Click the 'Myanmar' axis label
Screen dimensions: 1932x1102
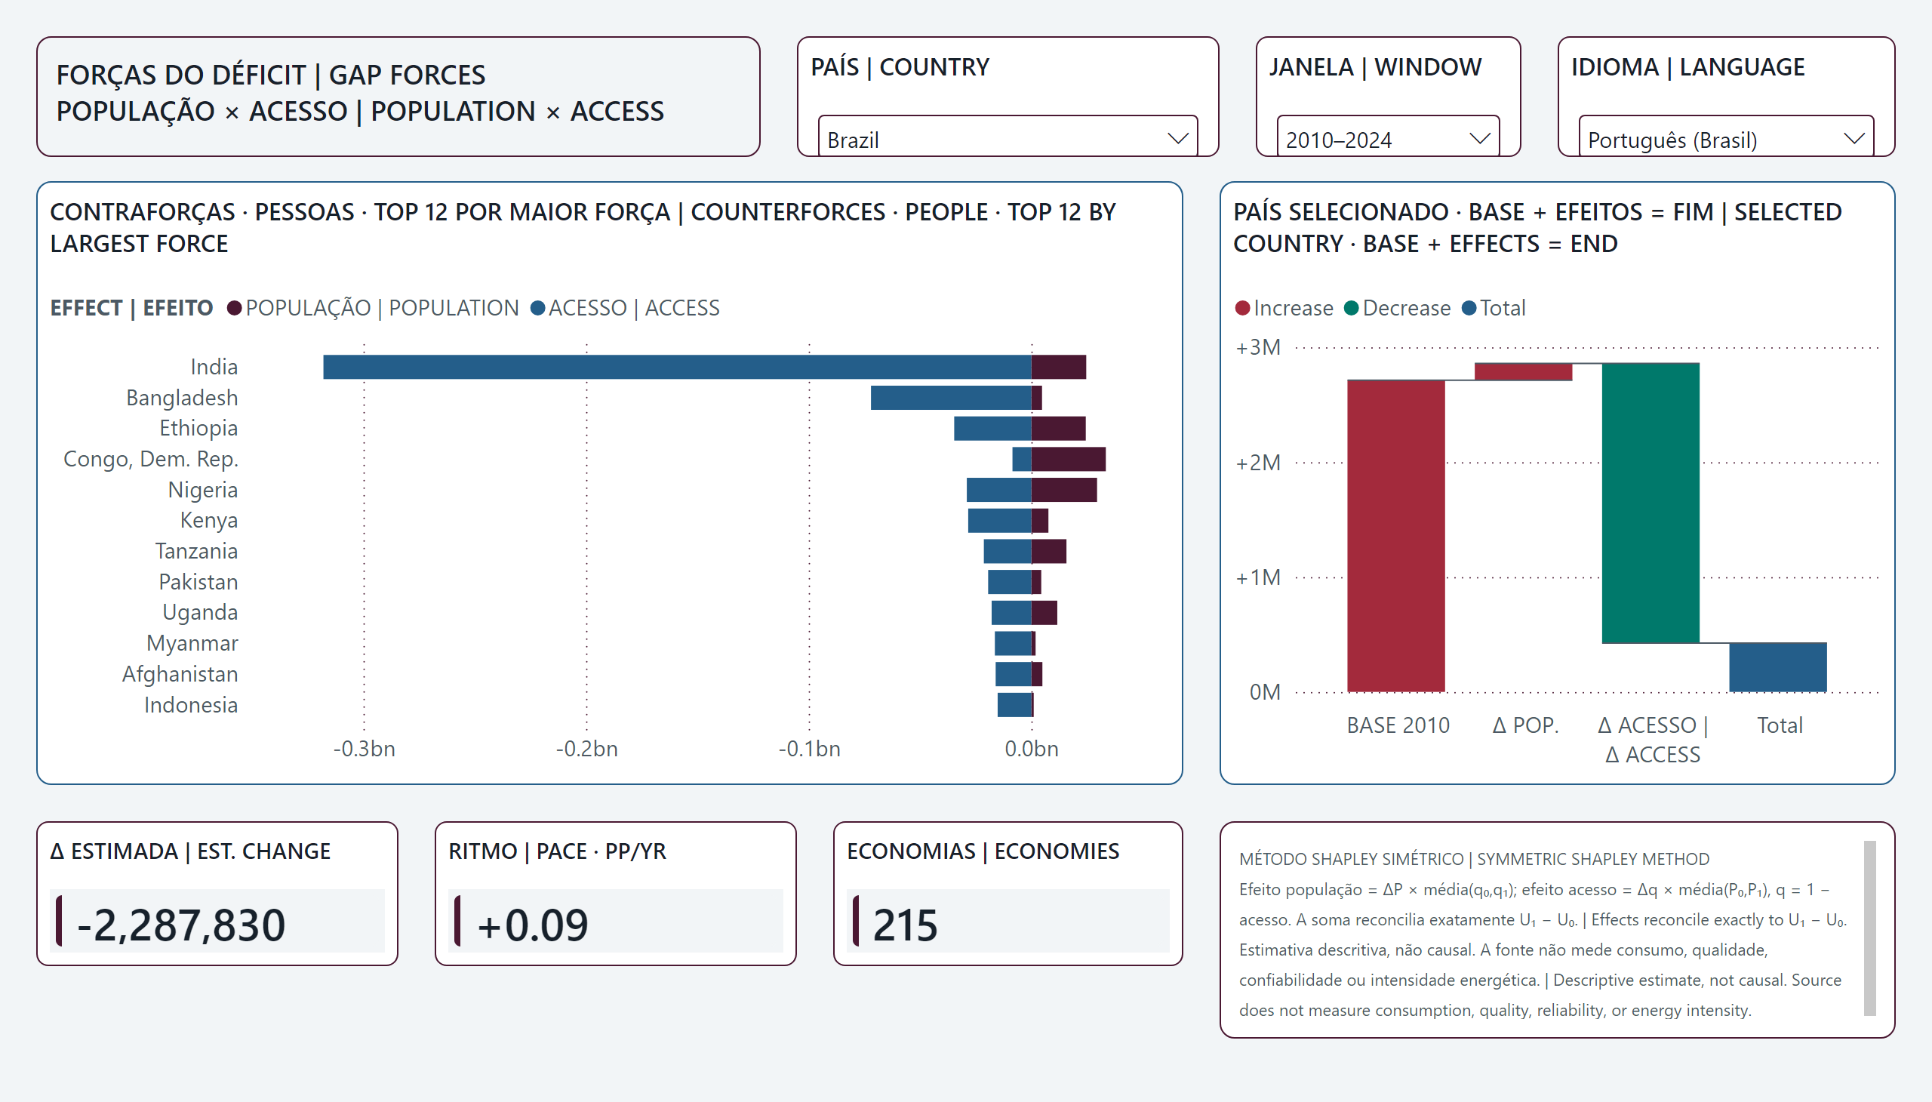(x=192, y=643)
